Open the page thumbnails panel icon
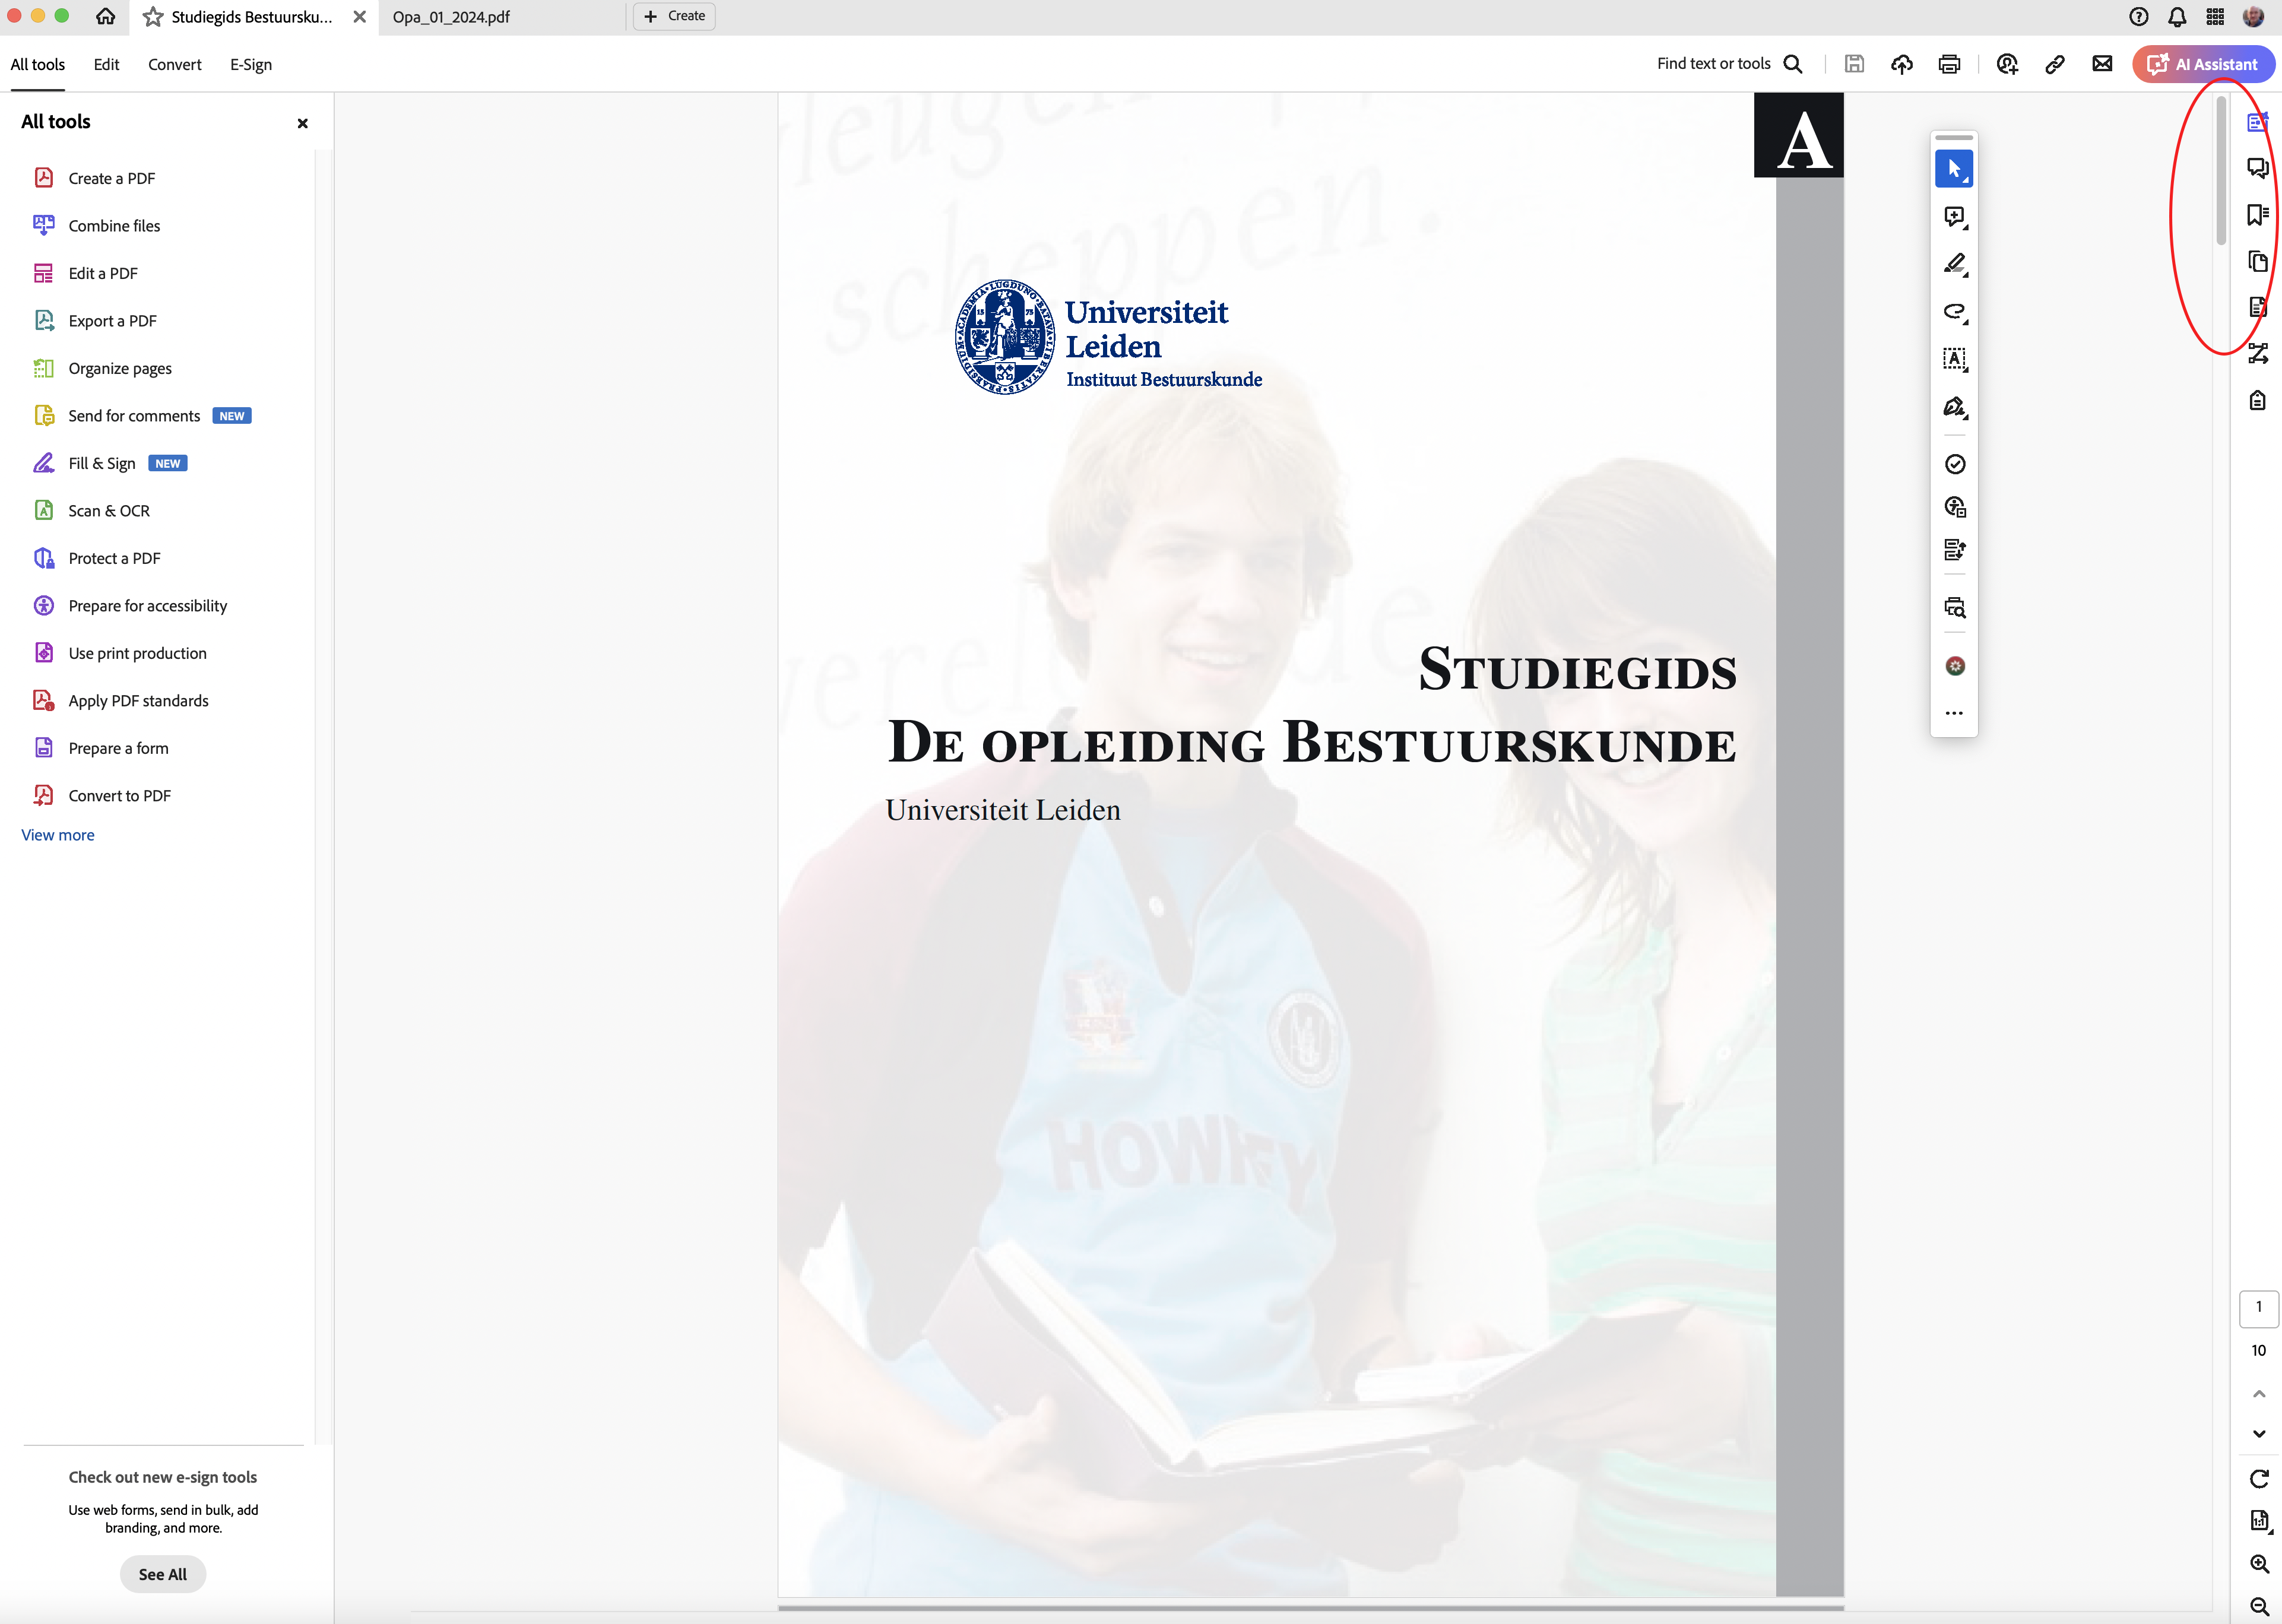2282x1624 pixels. (2257, 262)
